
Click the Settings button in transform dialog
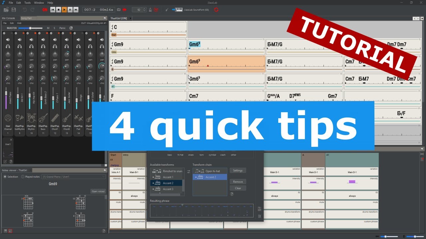click(238, 171)
